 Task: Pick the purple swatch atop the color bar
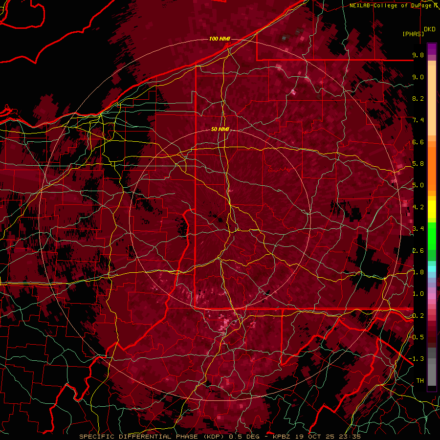tap(432, 49)
